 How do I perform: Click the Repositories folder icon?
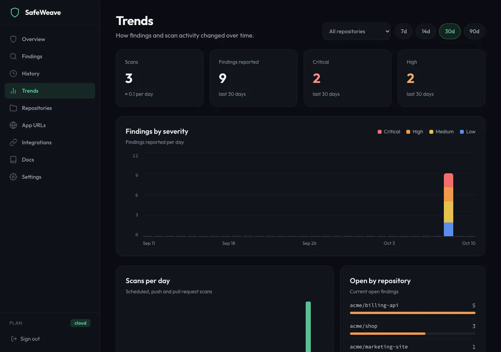13,108
